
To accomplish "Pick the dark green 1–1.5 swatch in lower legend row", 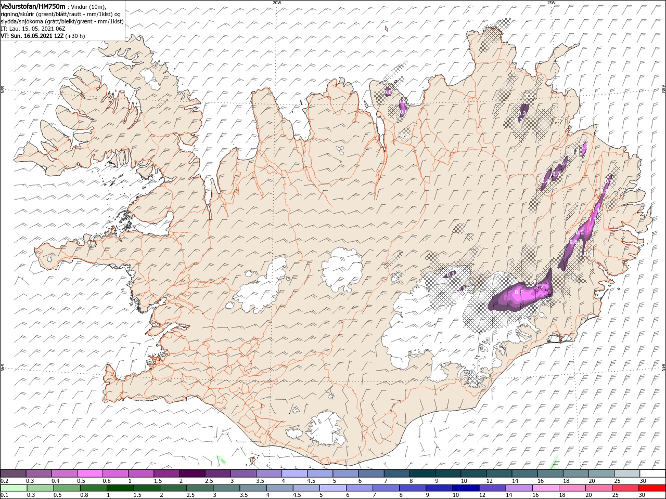I will pyautogui.click(x=120, y=488).
